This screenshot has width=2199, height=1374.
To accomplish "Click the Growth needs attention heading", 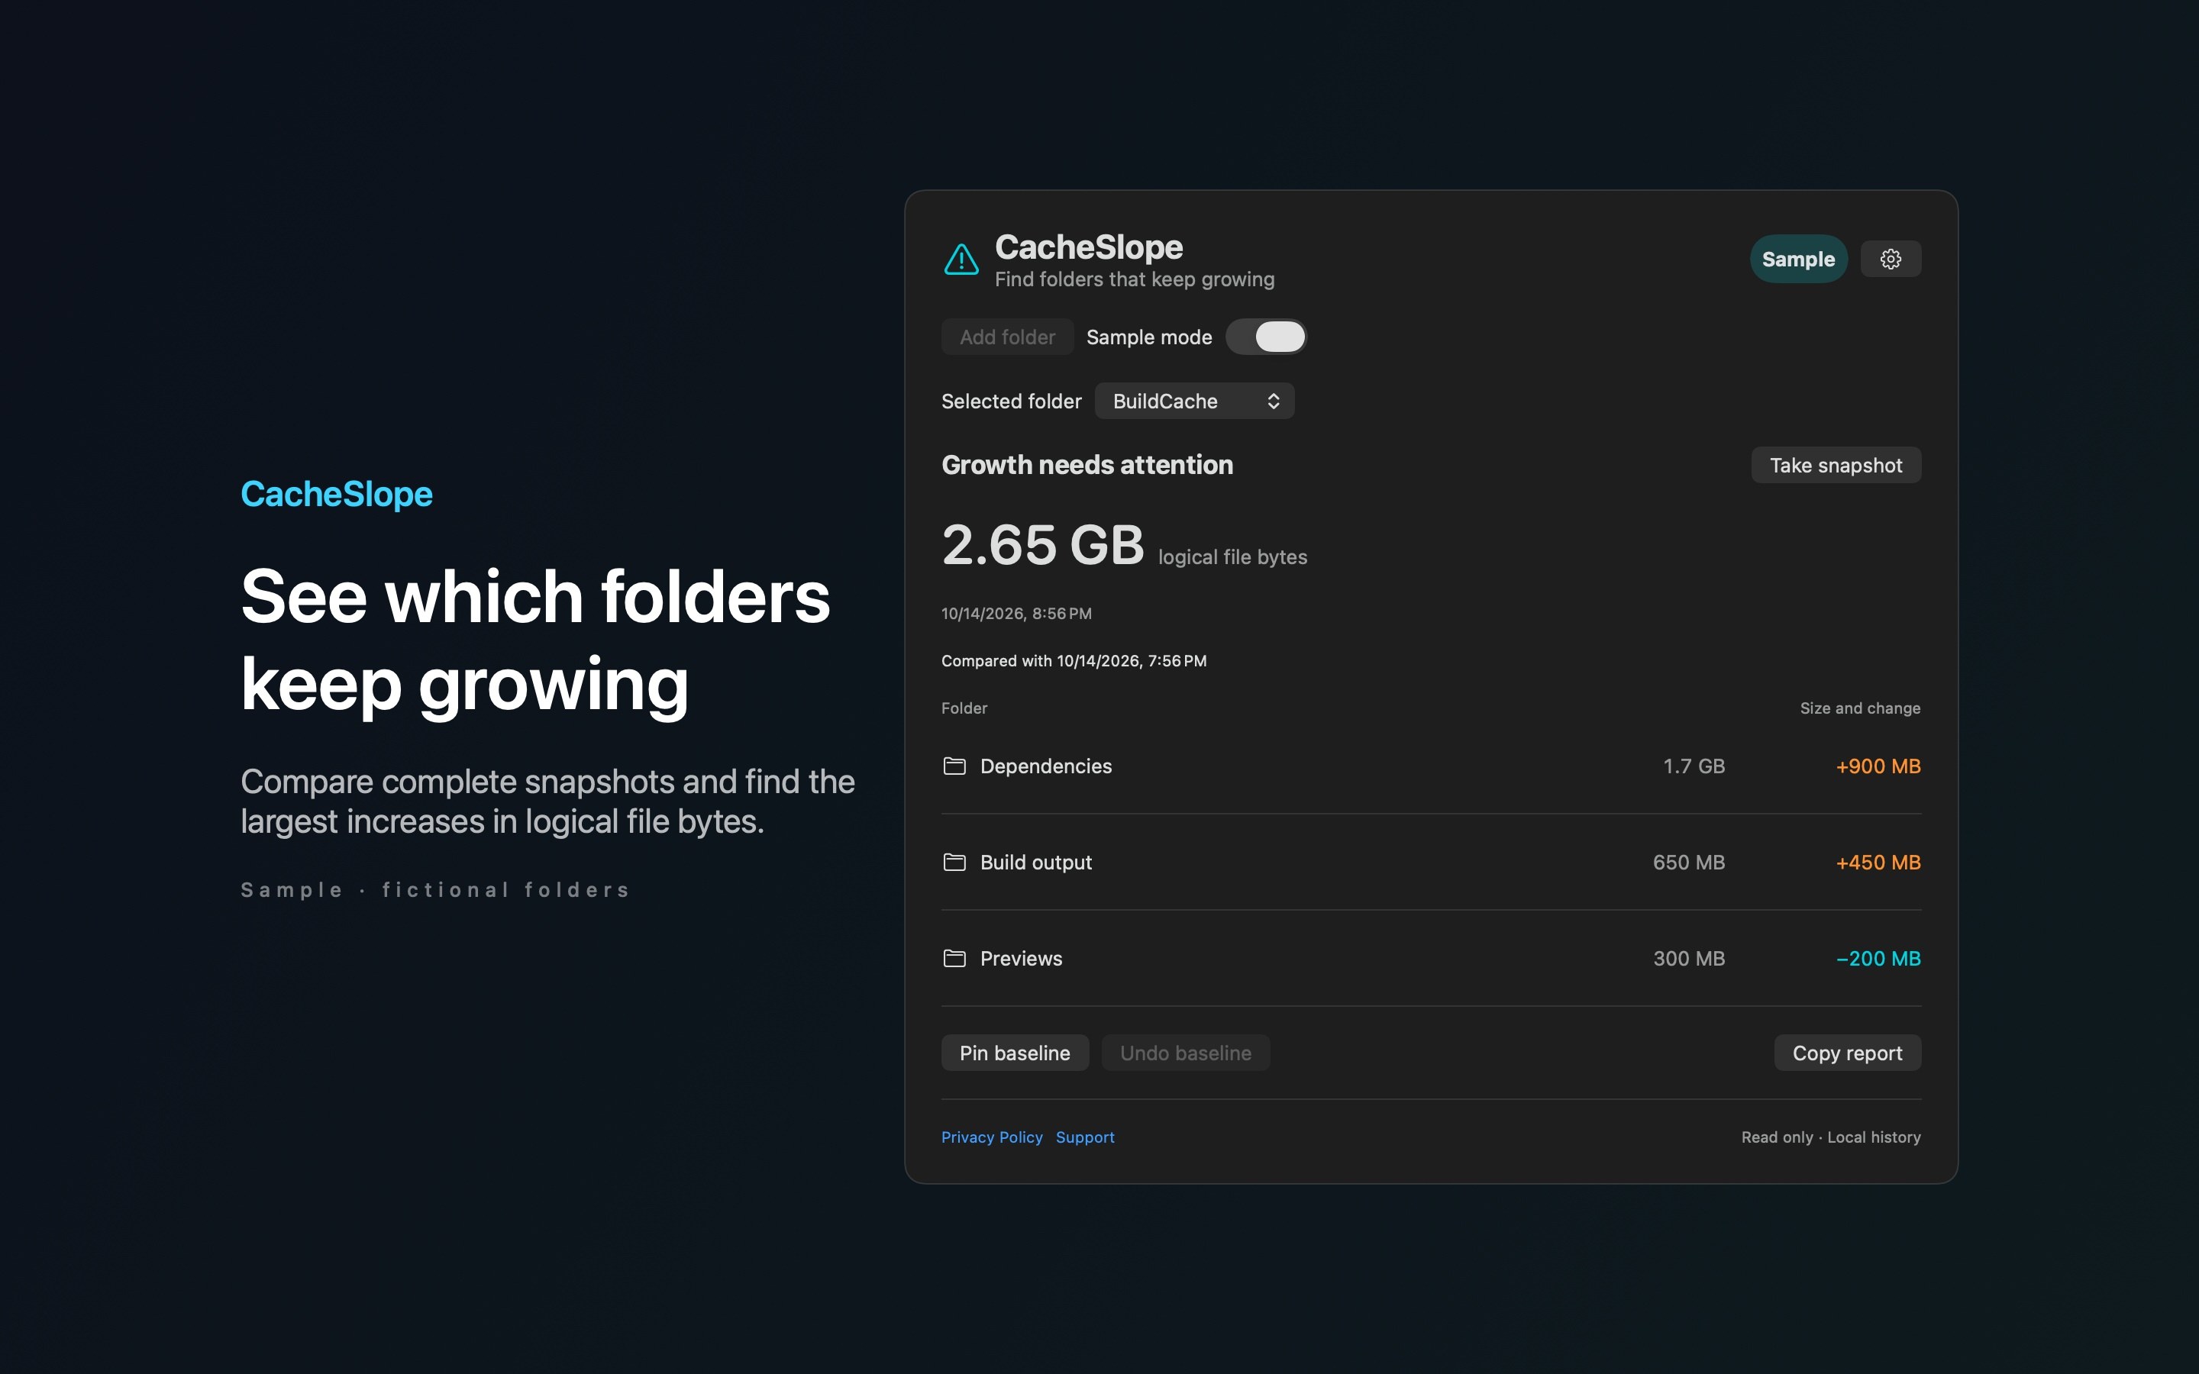I will [x=1087, y=466].
